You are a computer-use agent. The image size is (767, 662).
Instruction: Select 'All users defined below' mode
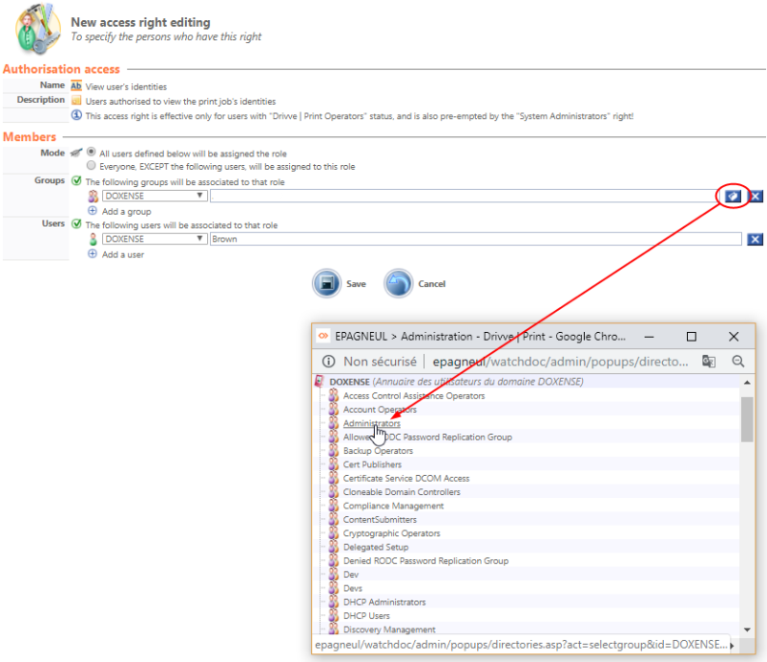click(91, 153)
